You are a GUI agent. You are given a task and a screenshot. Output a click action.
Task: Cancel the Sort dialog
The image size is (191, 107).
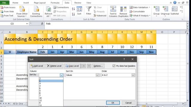[129, 103]
